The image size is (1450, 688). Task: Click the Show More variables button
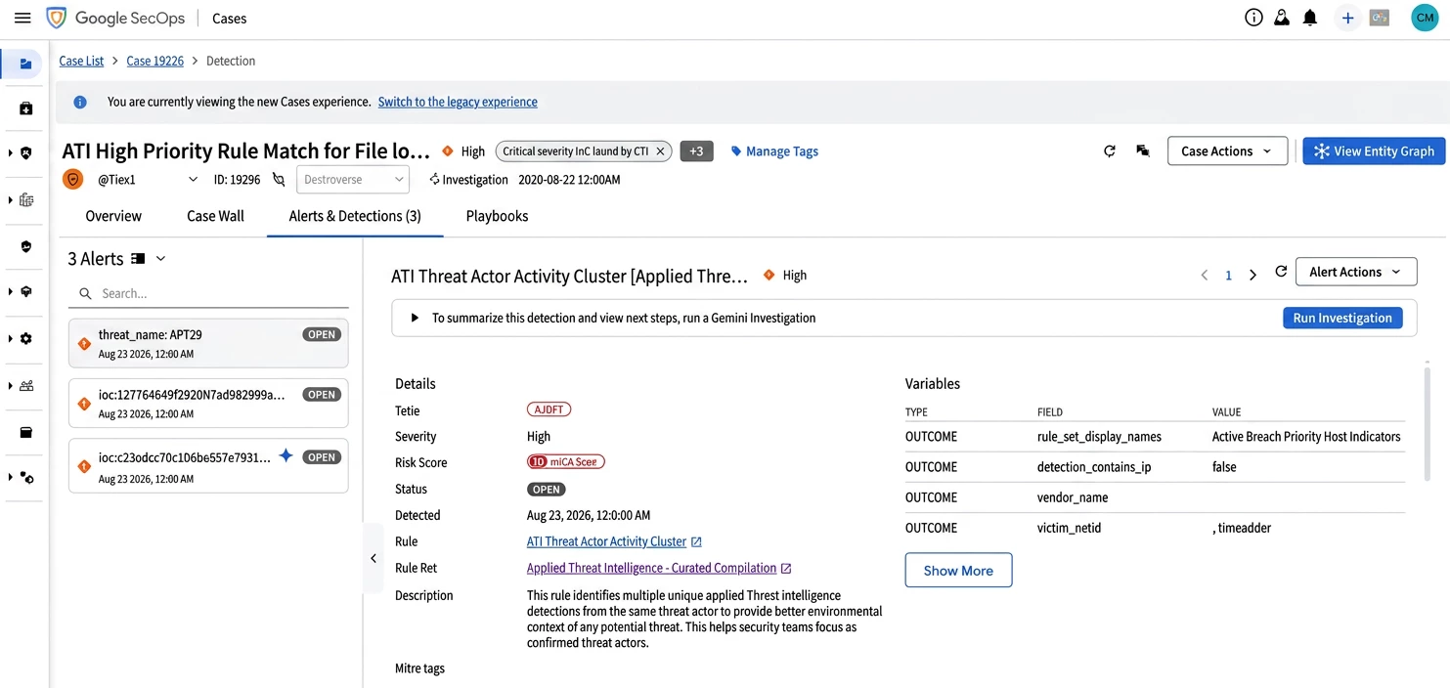(x=958, y=571)
